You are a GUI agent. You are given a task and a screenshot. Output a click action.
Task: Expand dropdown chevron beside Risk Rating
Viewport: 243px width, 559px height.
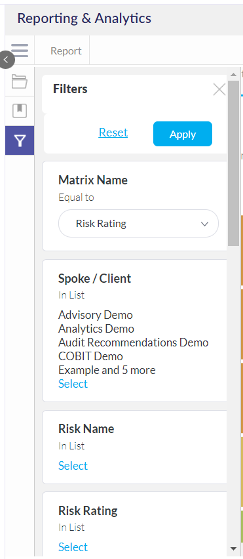pos(204,224)
